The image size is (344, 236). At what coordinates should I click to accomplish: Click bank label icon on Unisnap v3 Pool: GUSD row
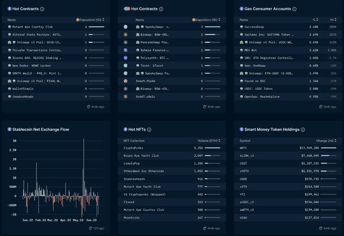coord(10,42)
